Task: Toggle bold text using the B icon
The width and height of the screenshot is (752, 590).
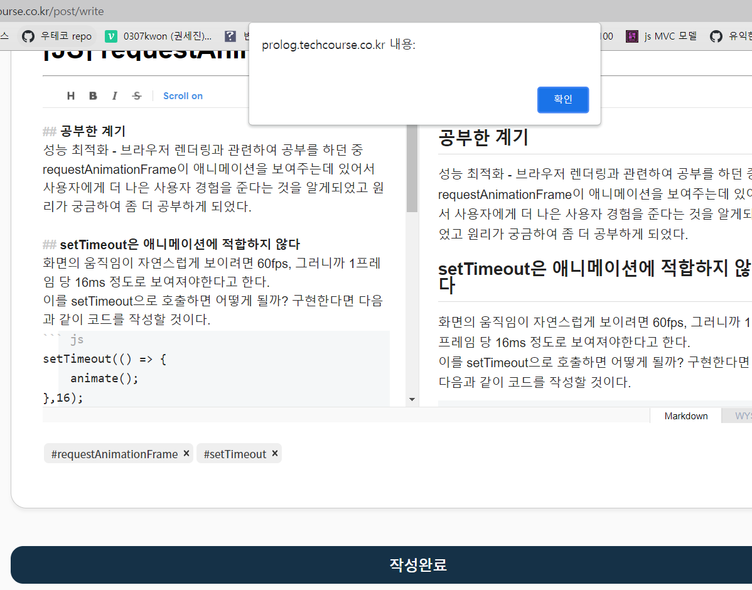Action: (x=93, y=95)
